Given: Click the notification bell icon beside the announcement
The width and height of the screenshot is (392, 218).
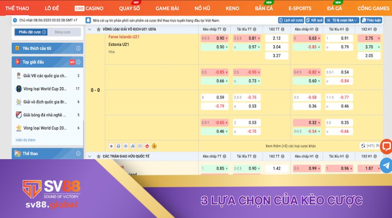Looking at the screenshot, I should pyautogui.click(x=88, y=20).
